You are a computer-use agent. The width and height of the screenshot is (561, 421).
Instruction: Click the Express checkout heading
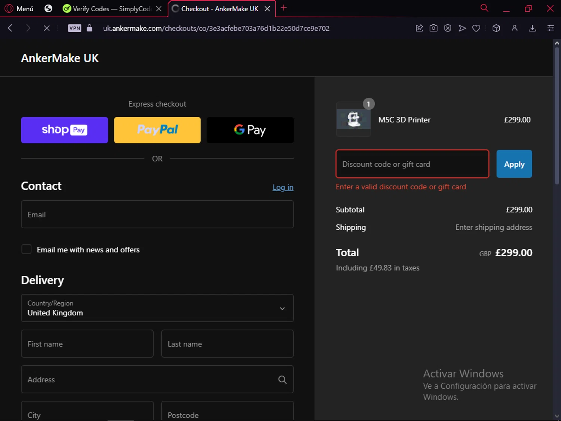pyautogui.click(x=157, y=104)
